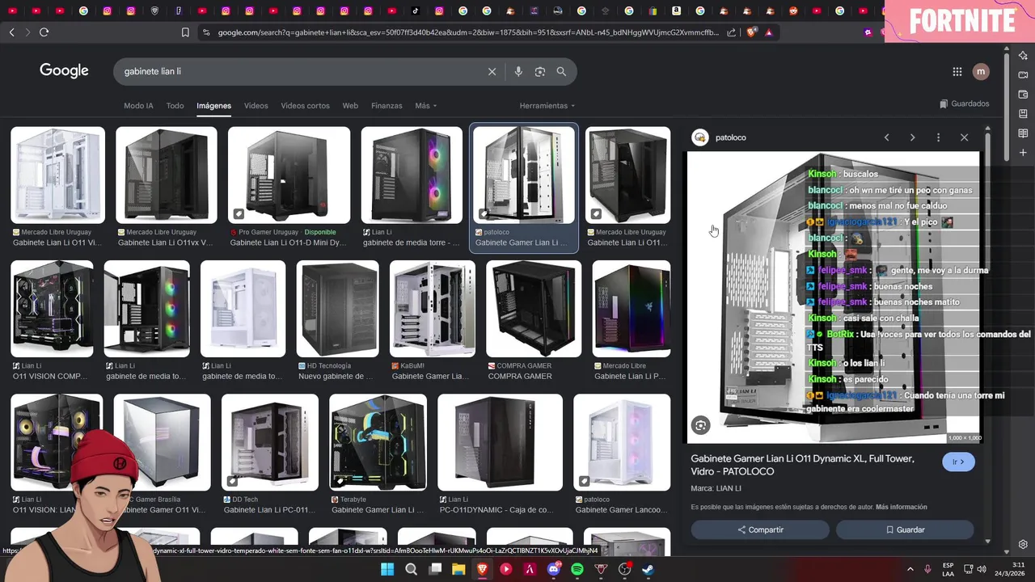Open Google Lens image search icon
Image resolution: width=1035 pixels, height=582 pixels.
point(539,71)
